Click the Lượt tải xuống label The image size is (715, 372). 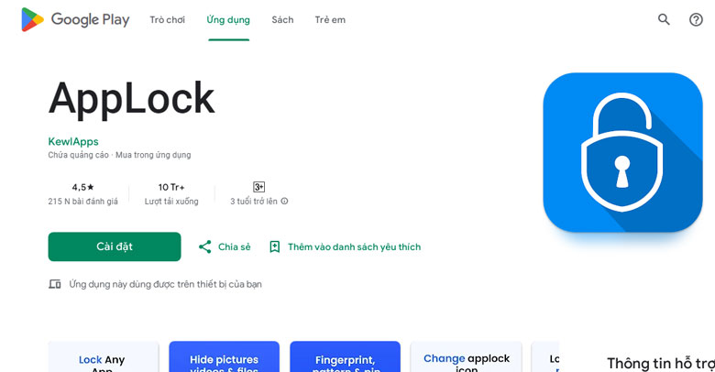pos(171,201)
